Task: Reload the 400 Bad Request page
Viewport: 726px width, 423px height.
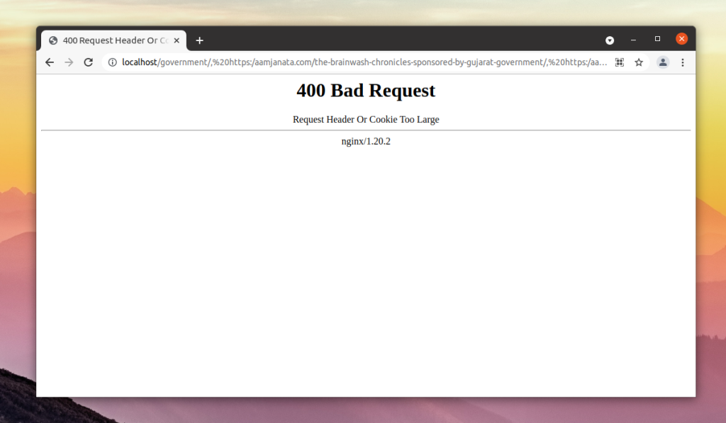Action: 89,62
